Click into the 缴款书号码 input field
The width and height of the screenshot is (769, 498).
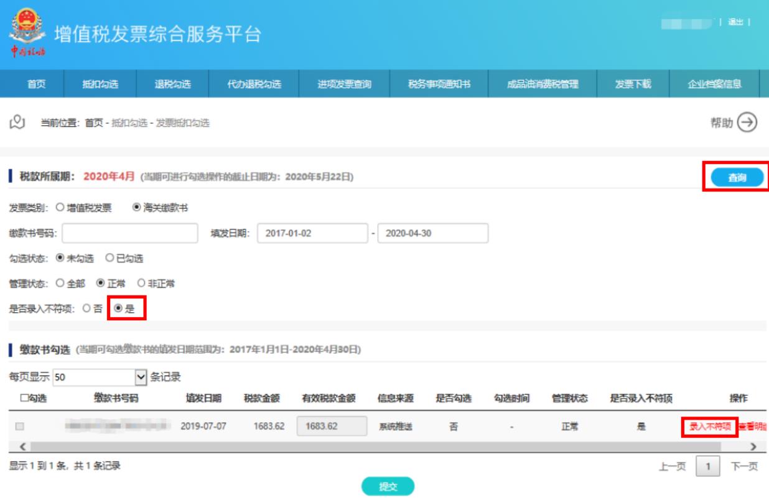(129, 234)
